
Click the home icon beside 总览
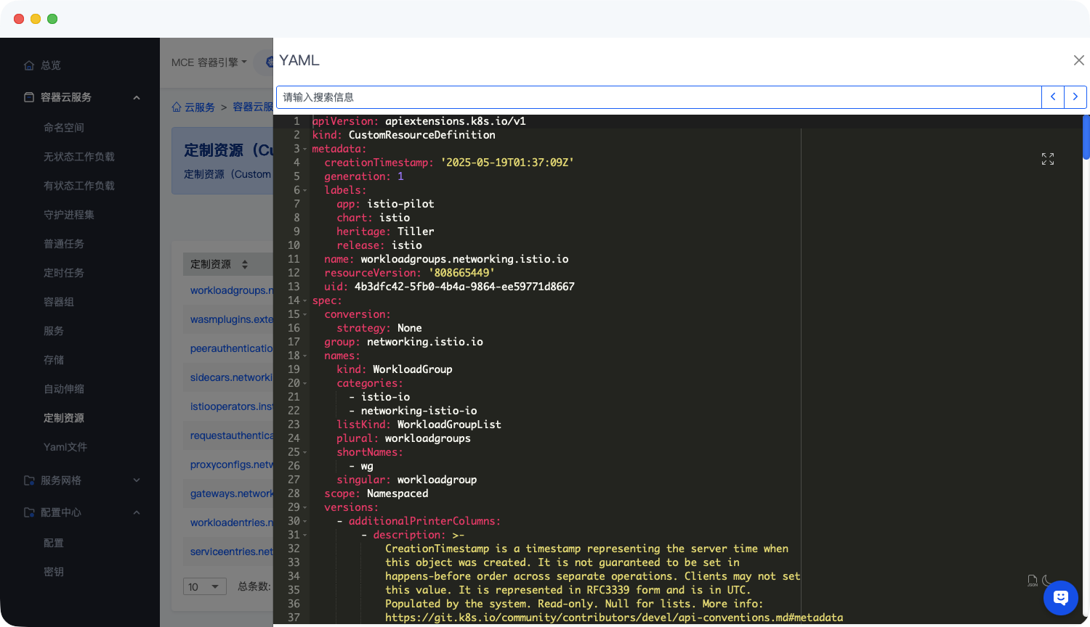[29, 65]
